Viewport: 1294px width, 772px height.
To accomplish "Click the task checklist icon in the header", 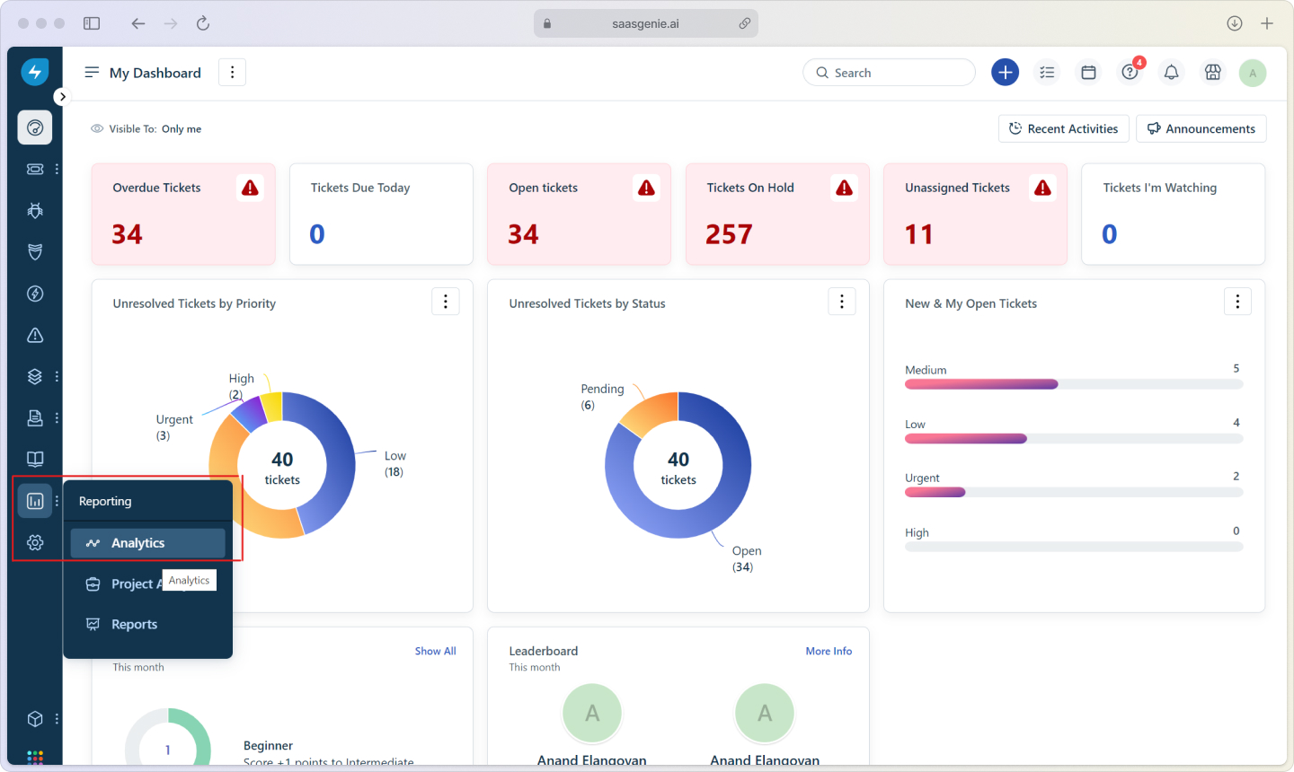I will tap(1047, 72).
